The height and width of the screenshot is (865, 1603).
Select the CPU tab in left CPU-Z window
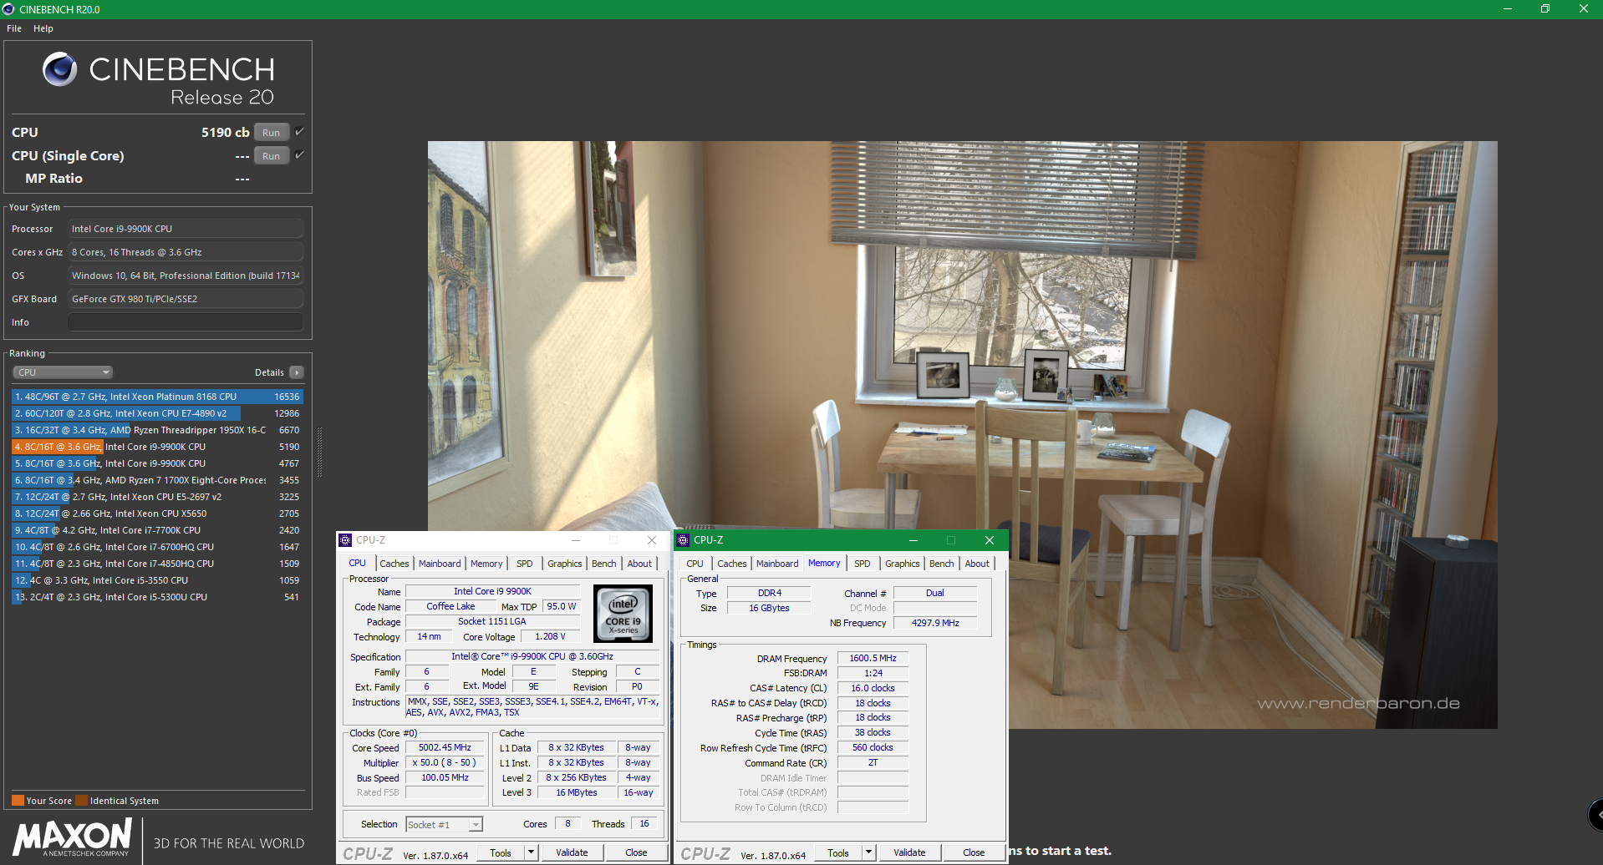pyautogui.click(x=358, y=563)
